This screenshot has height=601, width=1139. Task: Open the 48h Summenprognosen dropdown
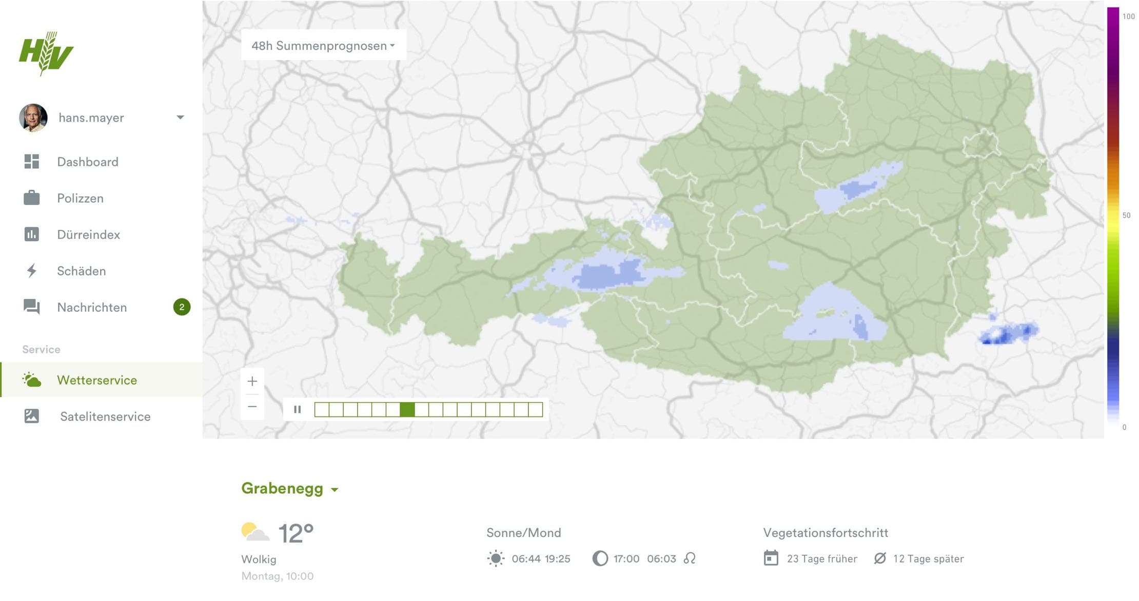(323, 46)
